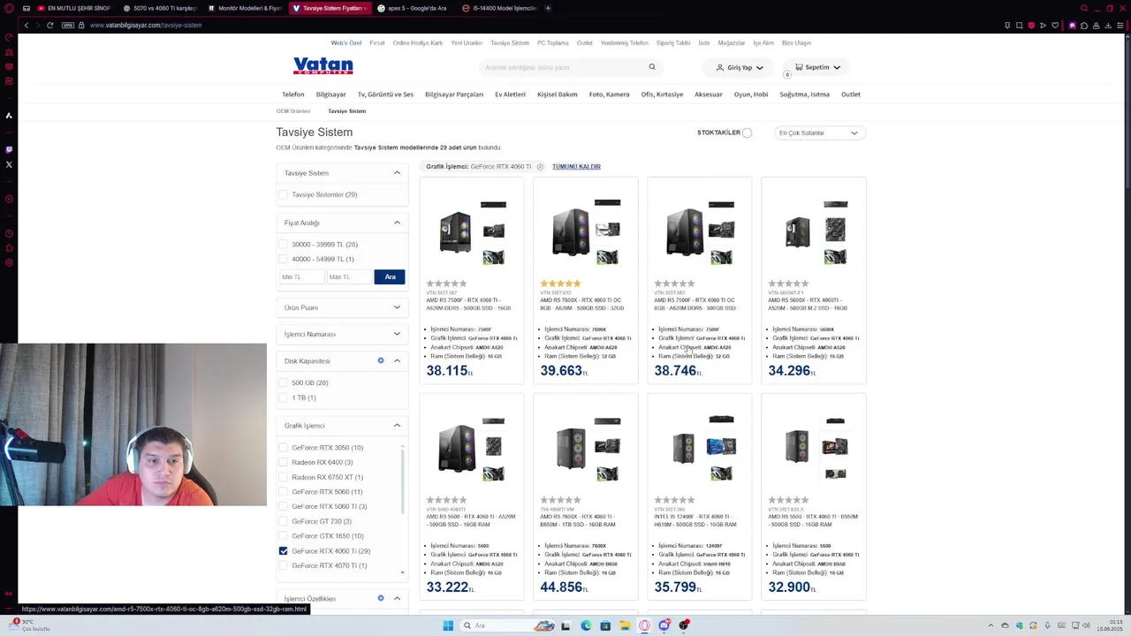
Task: Open Microsoft Store from the taskbar
Action: pyautogui.click(x=605, y=625)
